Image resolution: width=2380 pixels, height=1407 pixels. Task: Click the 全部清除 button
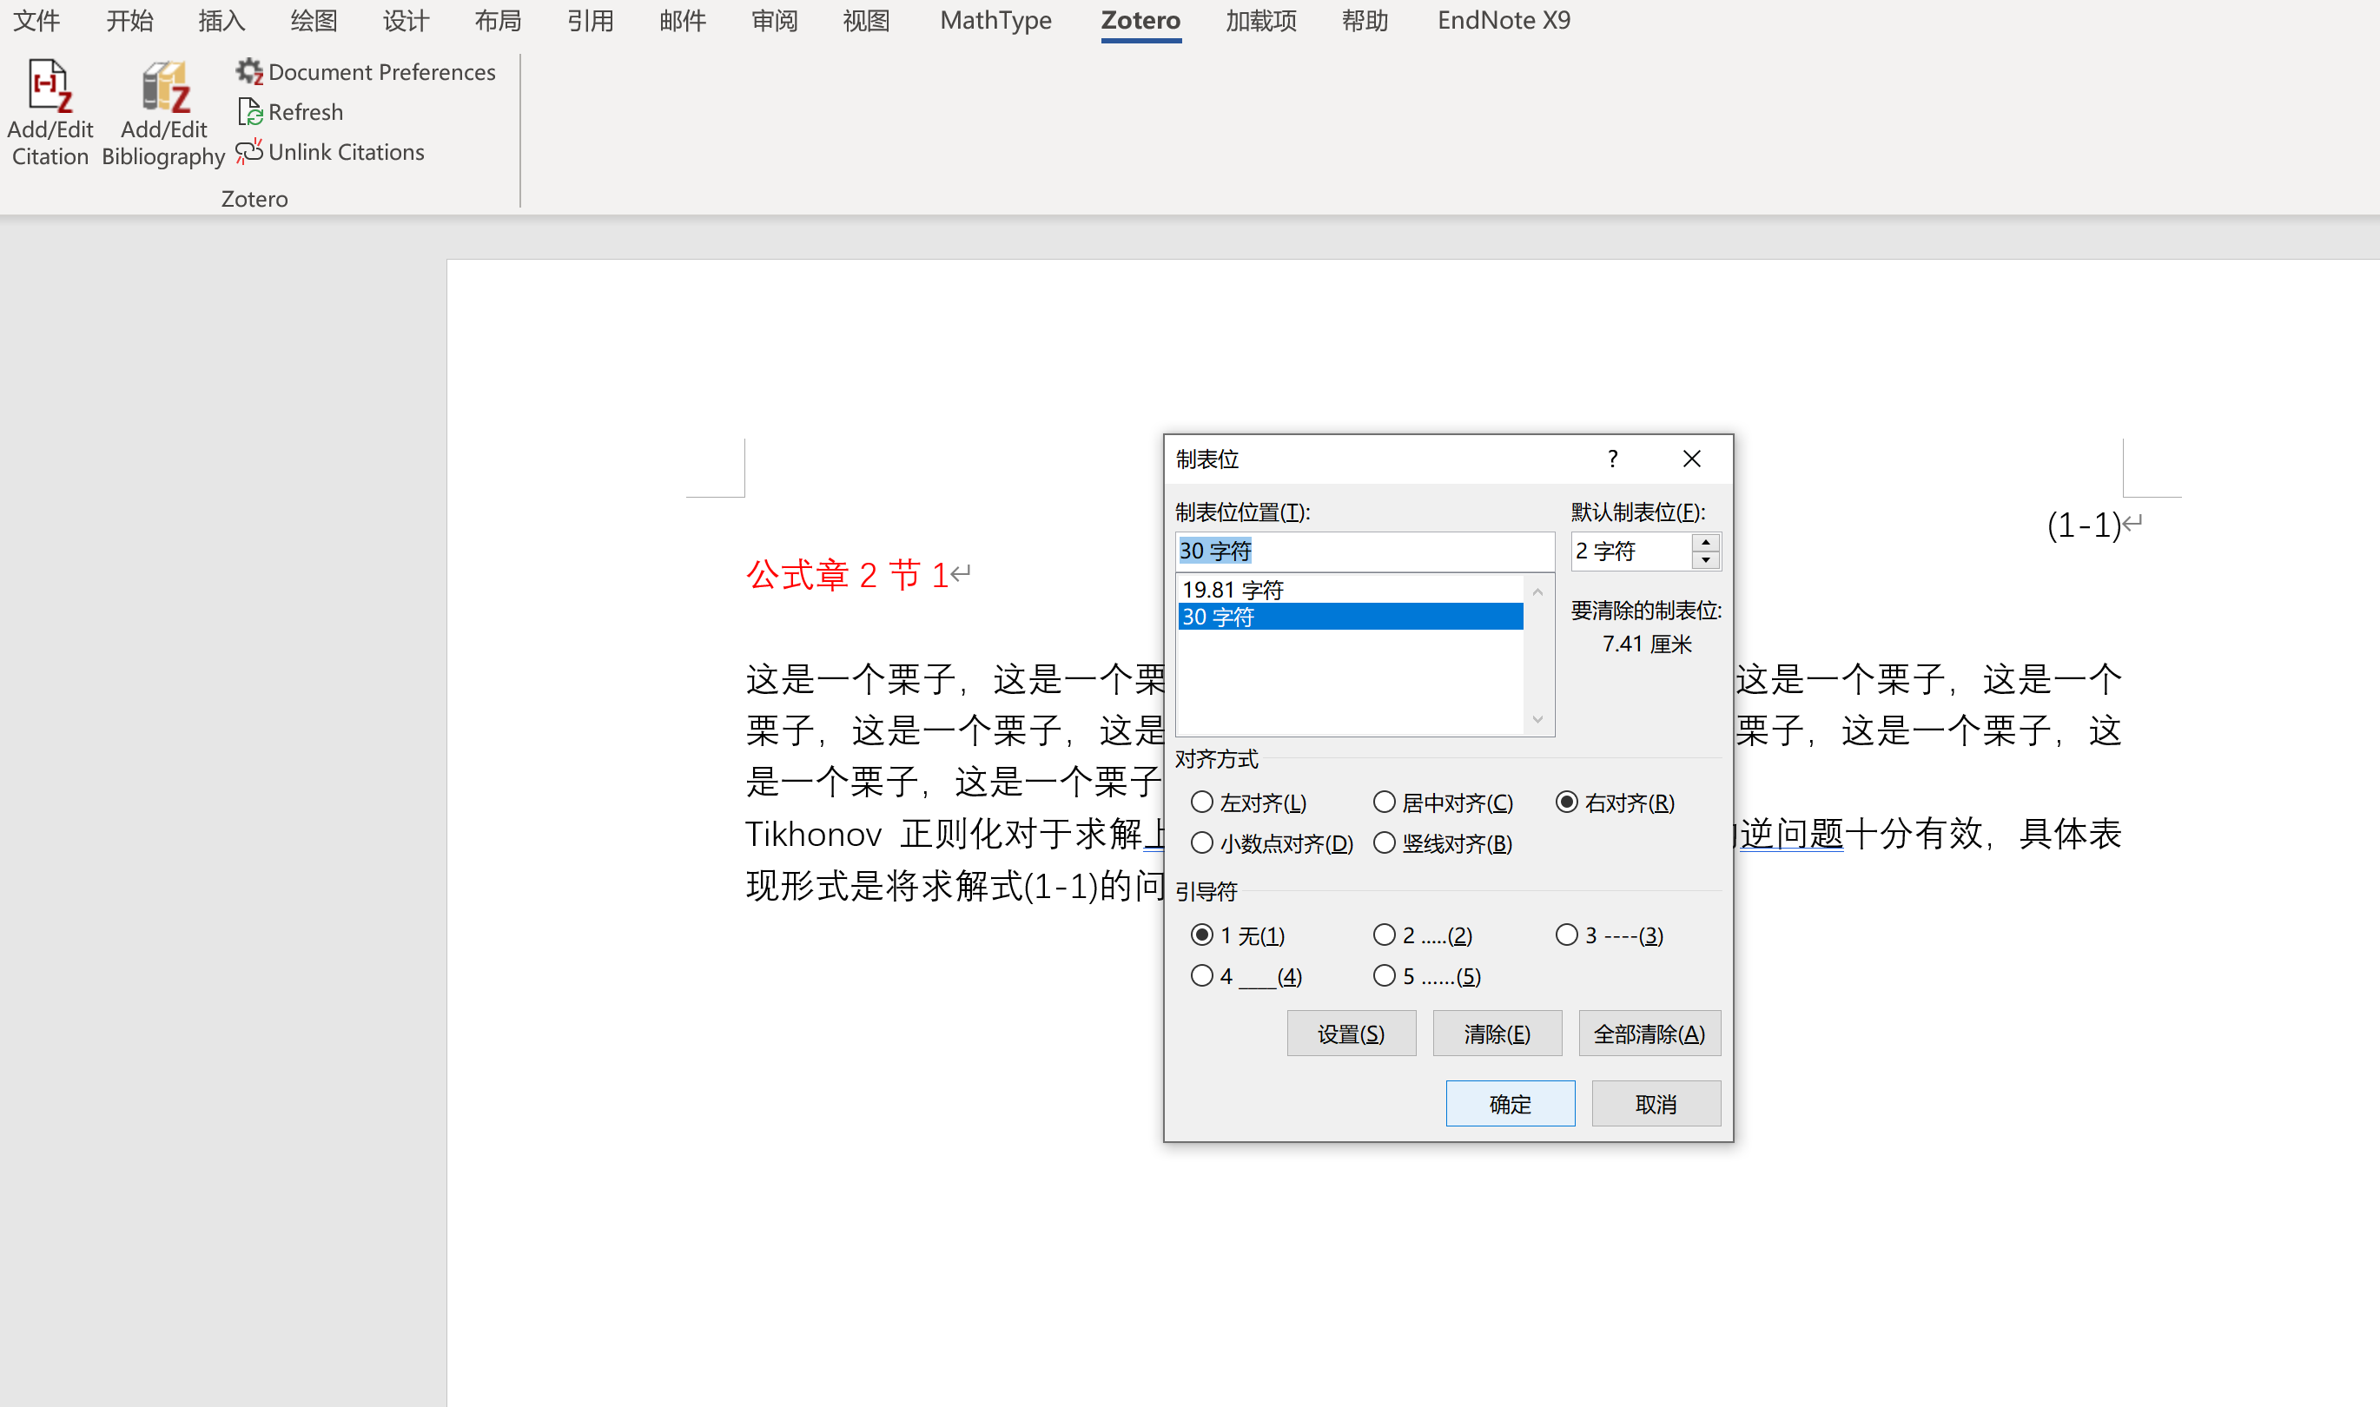1649,1034
